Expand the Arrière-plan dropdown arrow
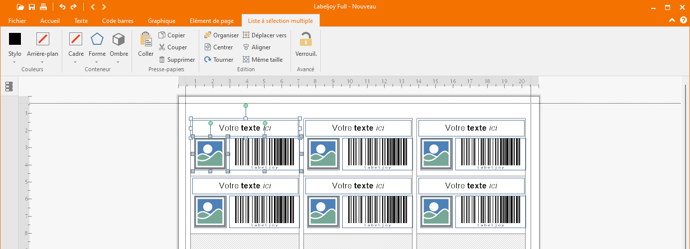Image resolution: width=690 pixels, height=249 pixels. tap(43, 62)
